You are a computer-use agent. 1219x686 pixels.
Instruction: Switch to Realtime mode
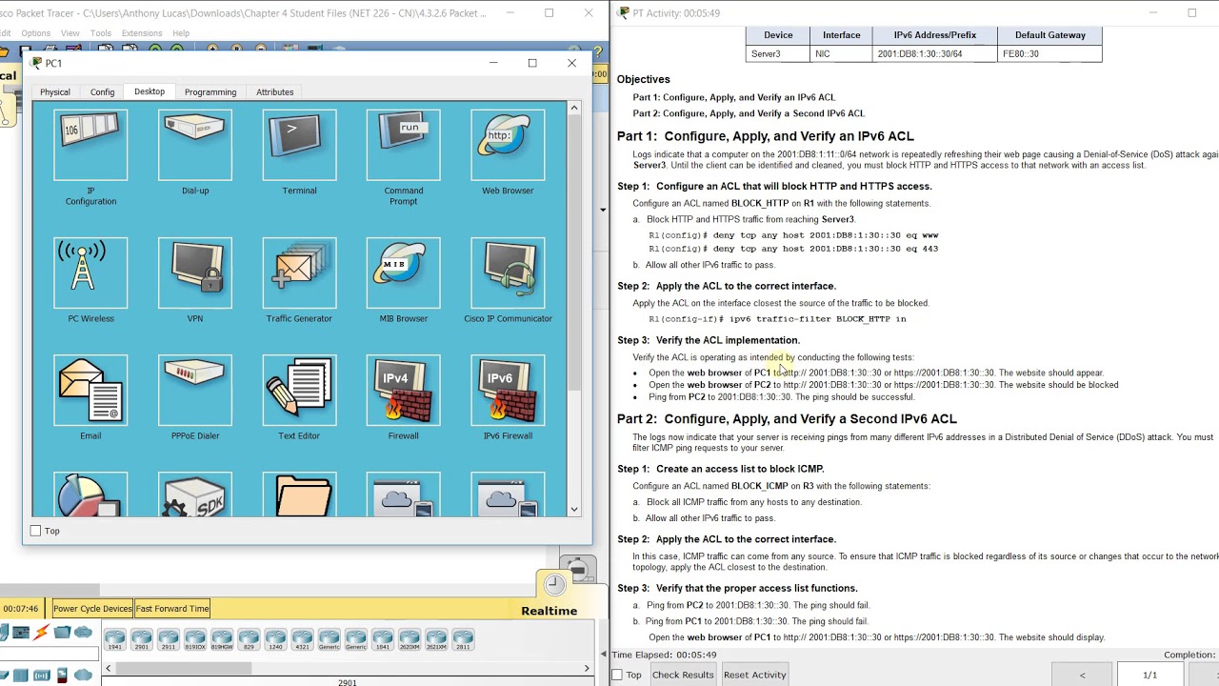tap(550, 611)
